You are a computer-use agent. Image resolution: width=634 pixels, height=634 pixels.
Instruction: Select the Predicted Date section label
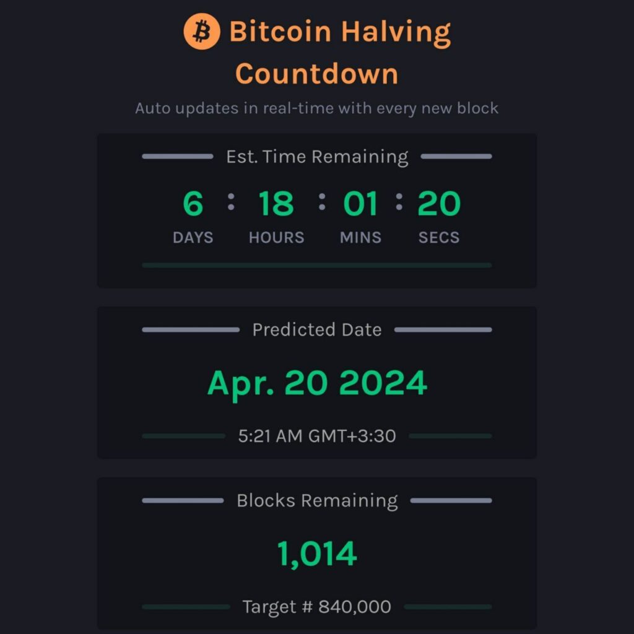pyautogui.click(x=317, y=330)
